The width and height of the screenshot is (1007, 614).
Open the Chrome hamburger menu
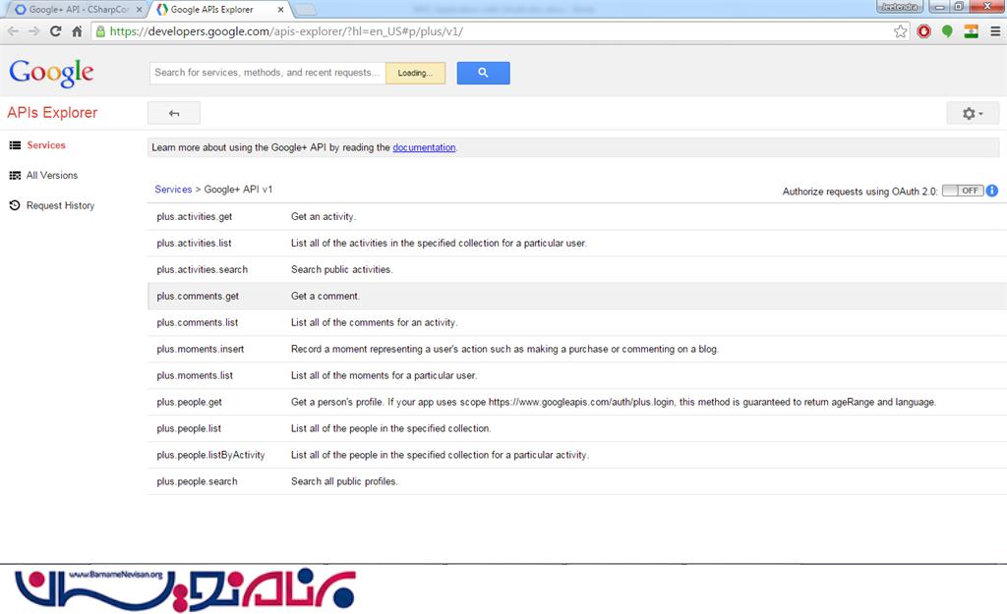pos(995,31)
